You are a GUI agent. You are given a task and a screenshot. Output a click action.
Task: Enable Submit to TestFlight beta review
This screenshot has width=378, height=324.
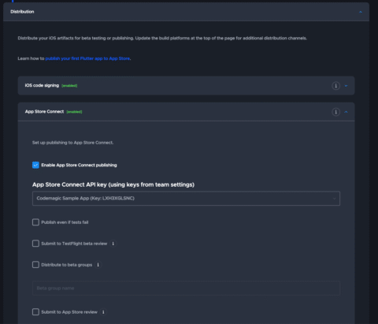point(35,244)
